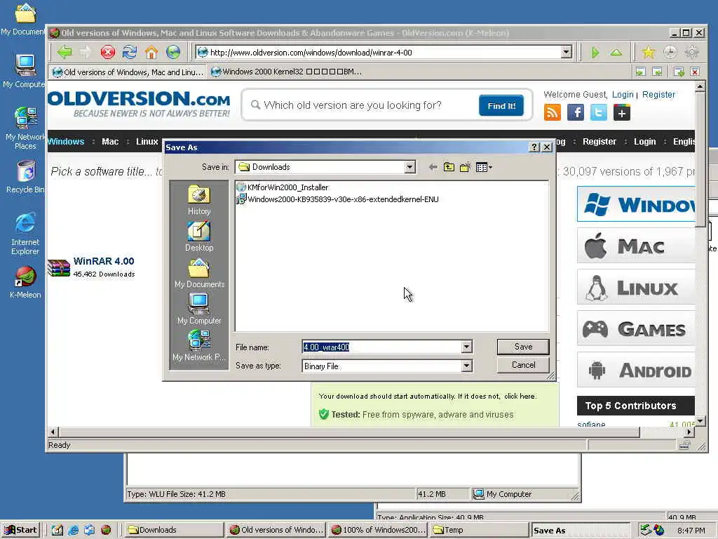
Task: Open bookmarks with the yellow star icon
Action: pyautogui.click(x=649, y=52)
